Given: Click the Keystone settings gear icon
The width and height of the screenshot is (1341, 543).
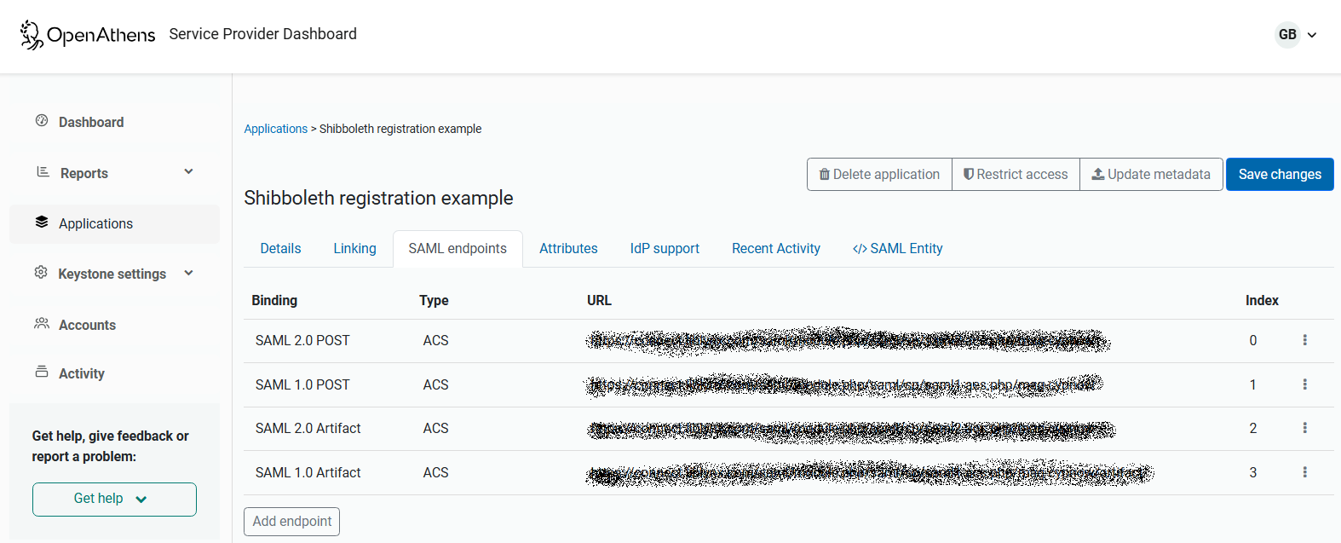Looking at the screenshot, I should [x=41, y=272].
